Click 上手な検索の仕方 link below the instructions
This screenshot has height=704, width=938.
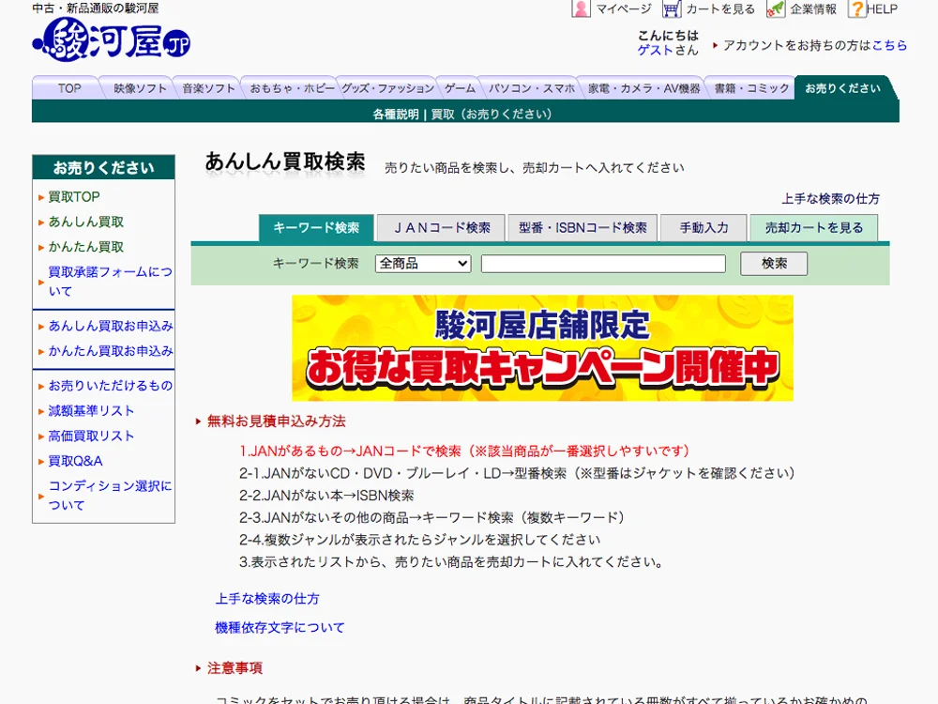(x=267, y=599)
